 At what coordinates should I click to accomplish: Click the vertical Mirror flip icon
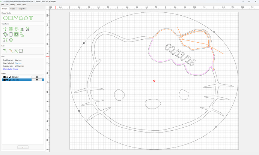pyautogui.click(x=27, y=29)
